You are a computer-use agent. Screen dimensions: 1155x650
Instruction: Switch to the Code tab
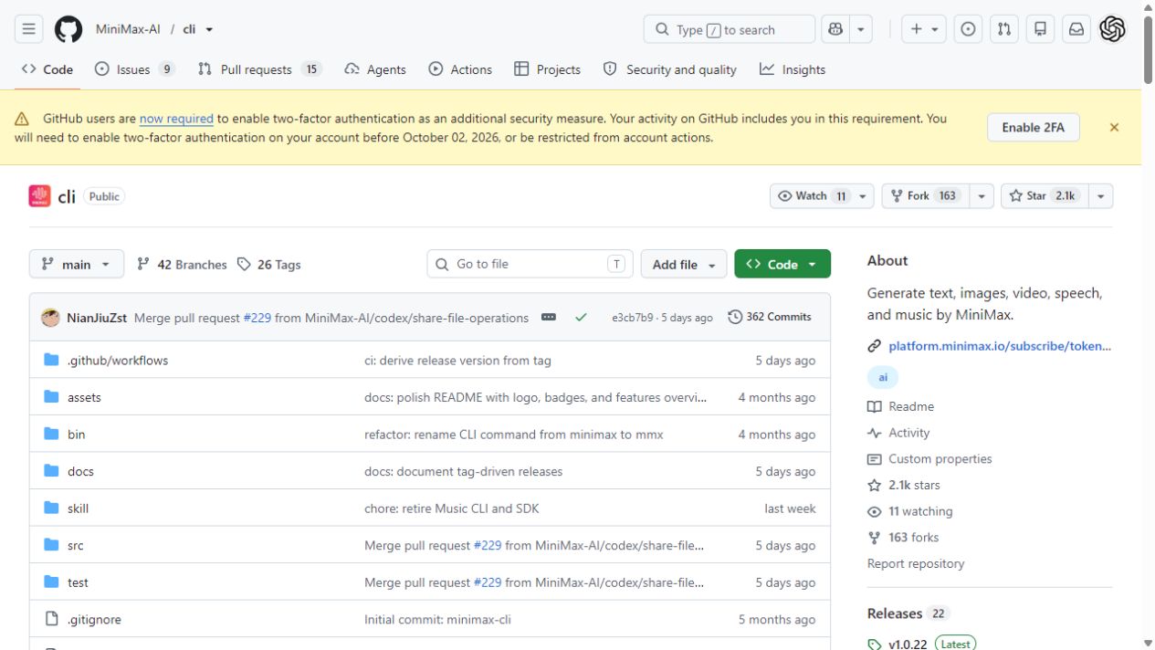[47, 69]
